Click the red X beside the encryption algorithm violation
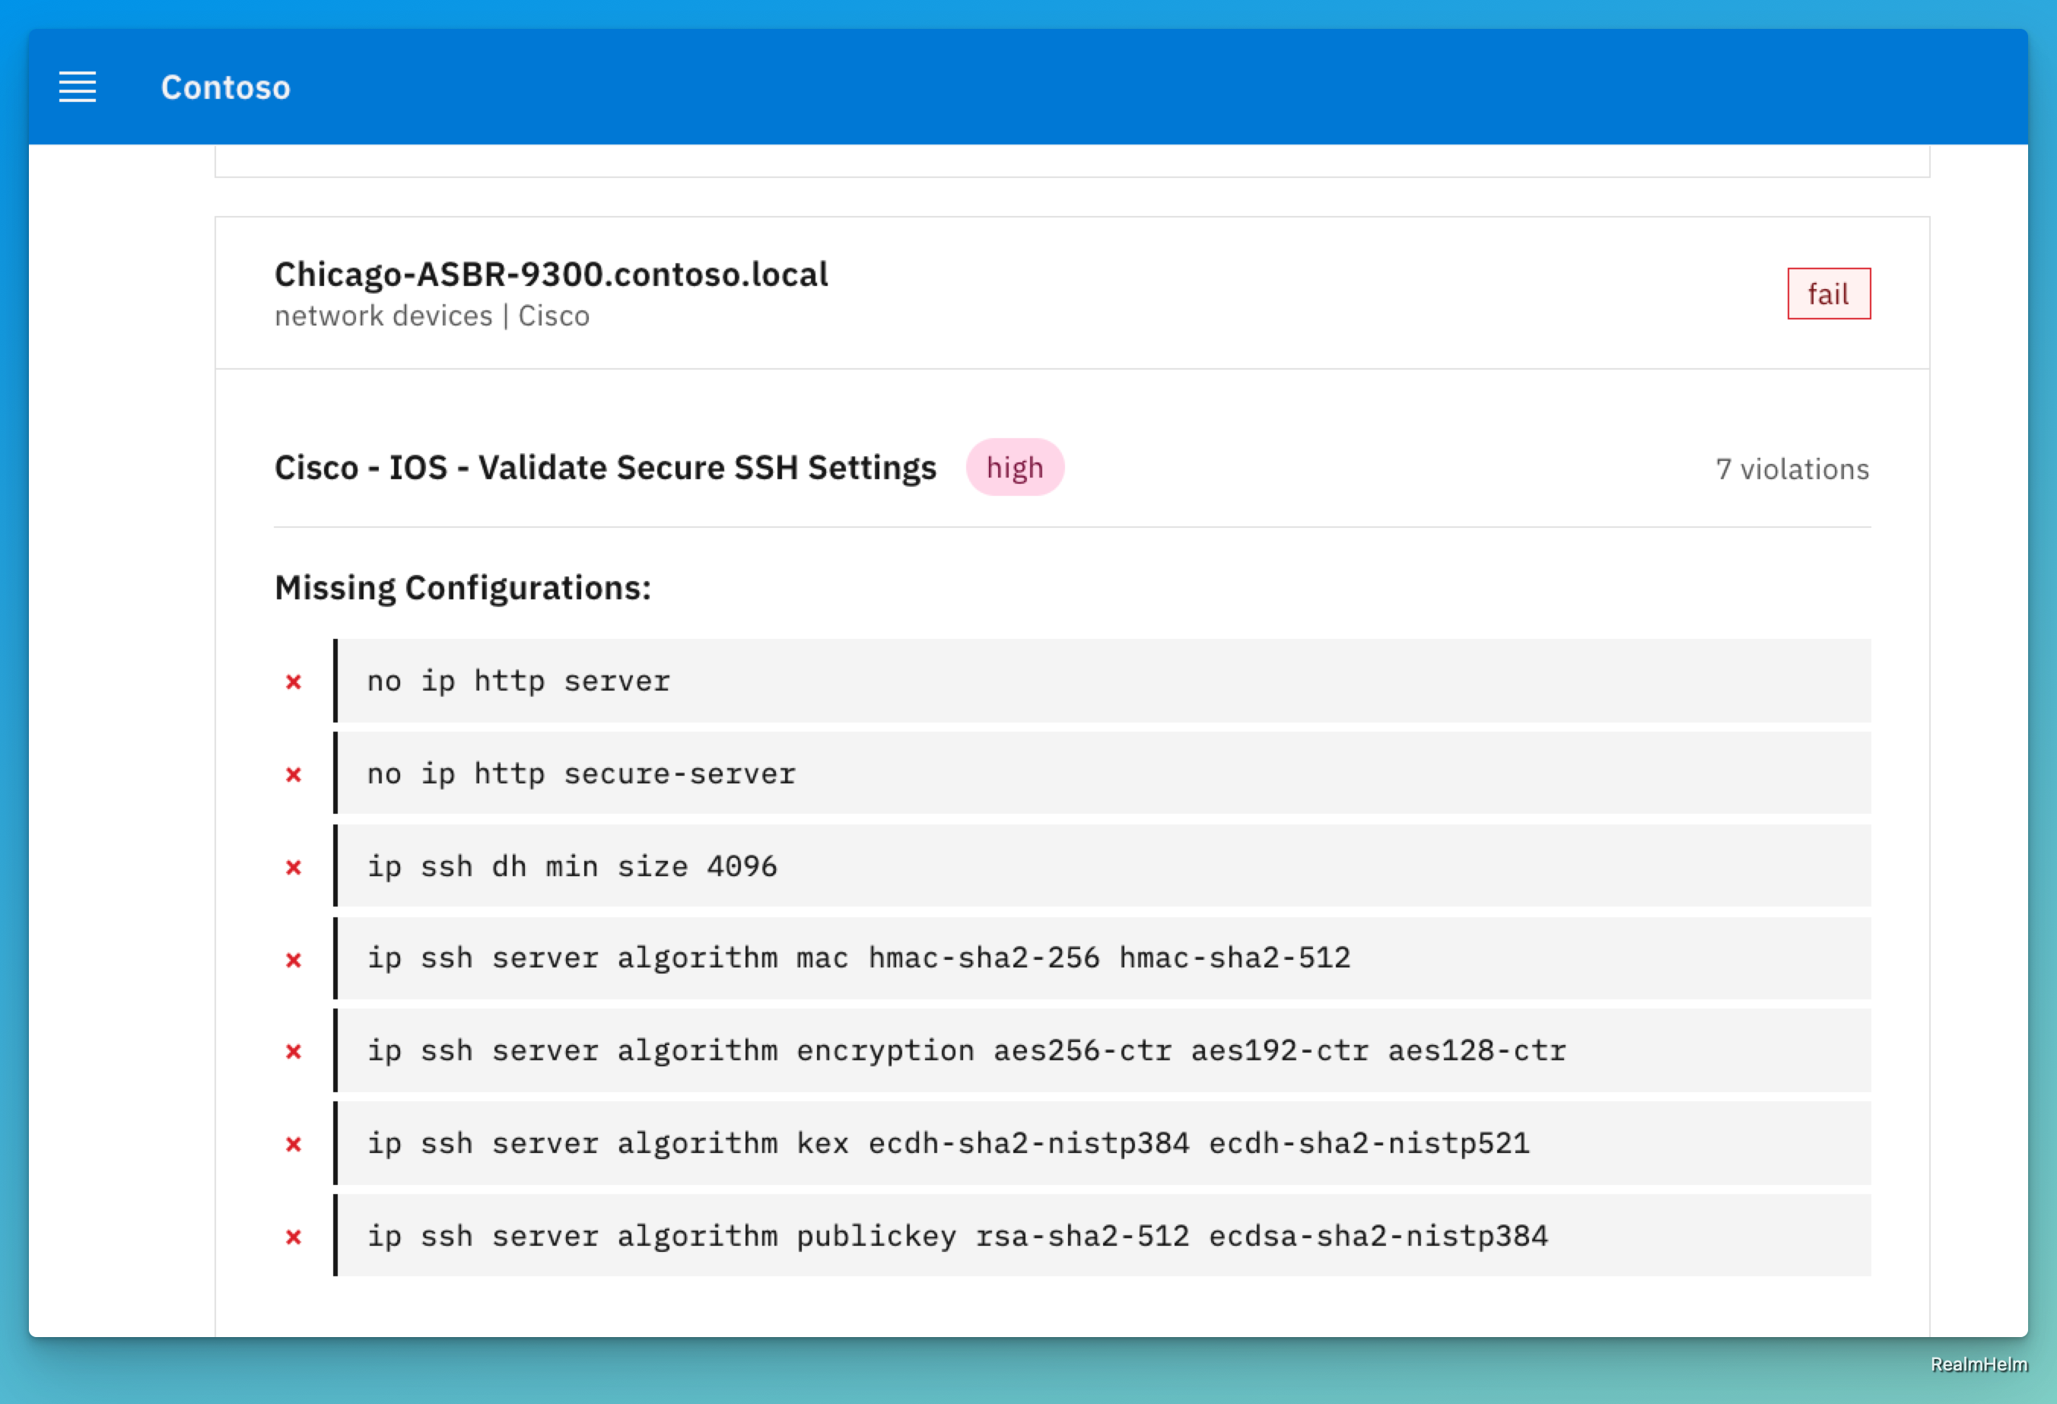Screen dimensions: 2057x1404 click(x=293, y=1051)
